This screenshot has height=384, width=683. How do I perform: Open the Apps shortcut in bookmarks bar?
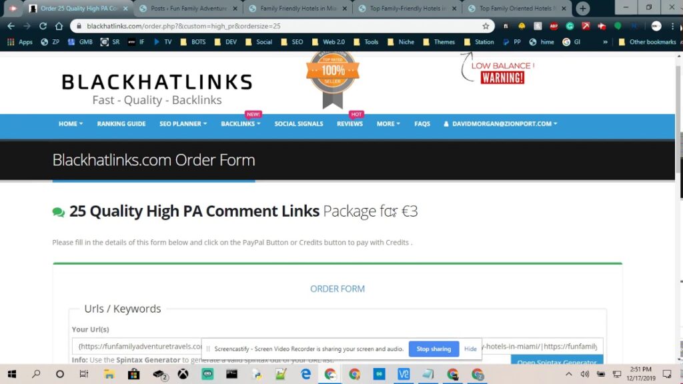click(x=20, y=42)
